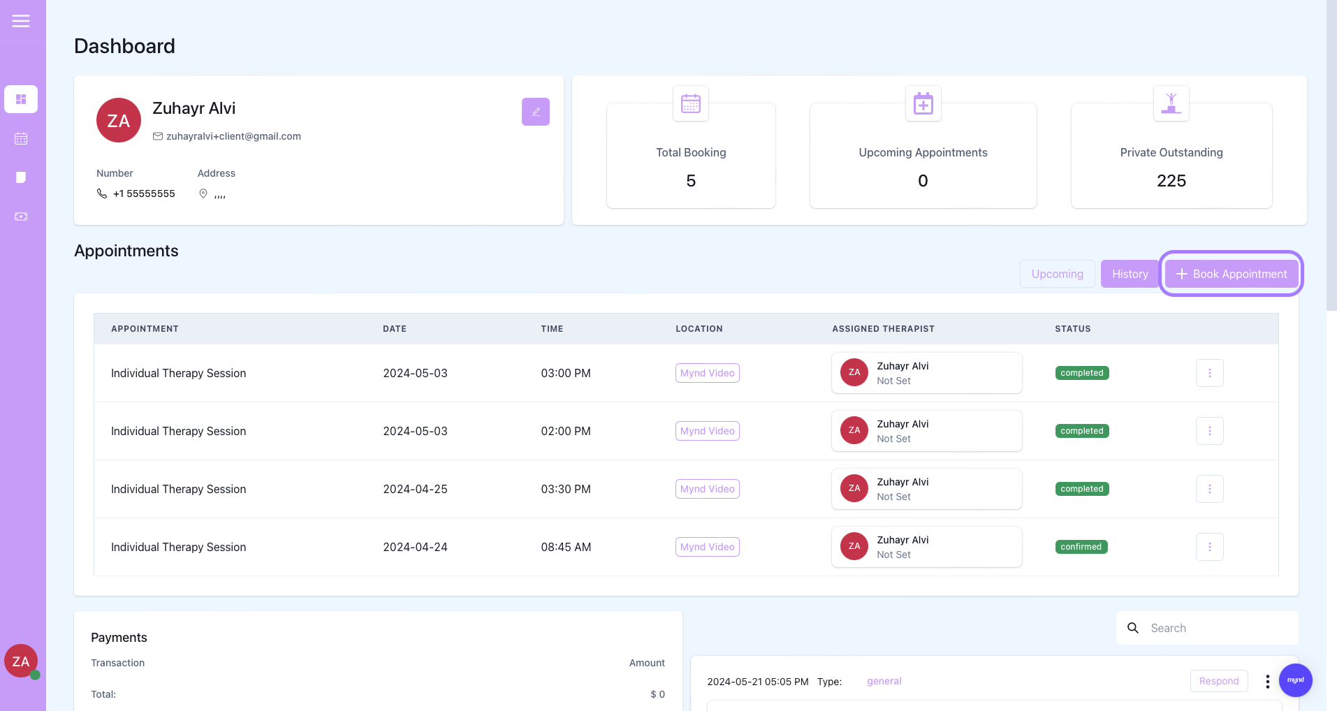1337x711 pixels.
Task: Click the Payments section heading
Action: pyautogui.click(x=119, y=638)
